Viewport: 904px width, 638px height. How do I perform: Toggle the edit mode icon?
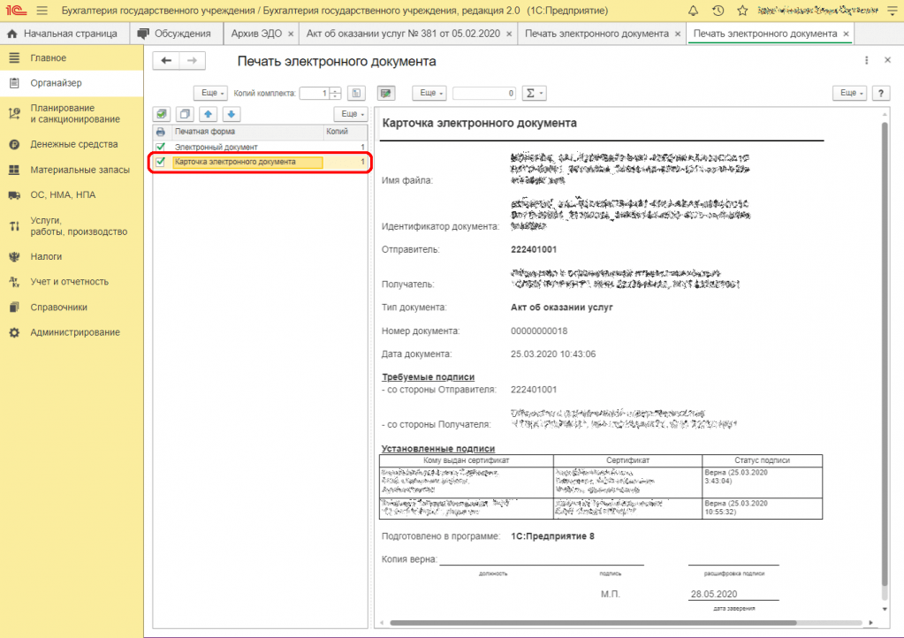tap(385, 93)
